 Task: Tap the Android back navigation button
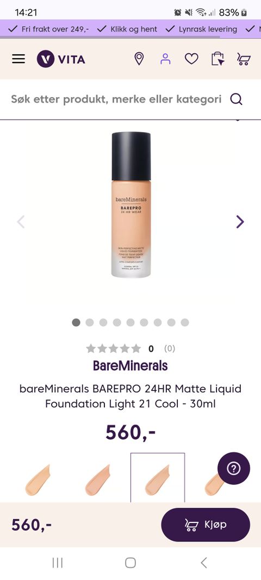pos(203,563)
